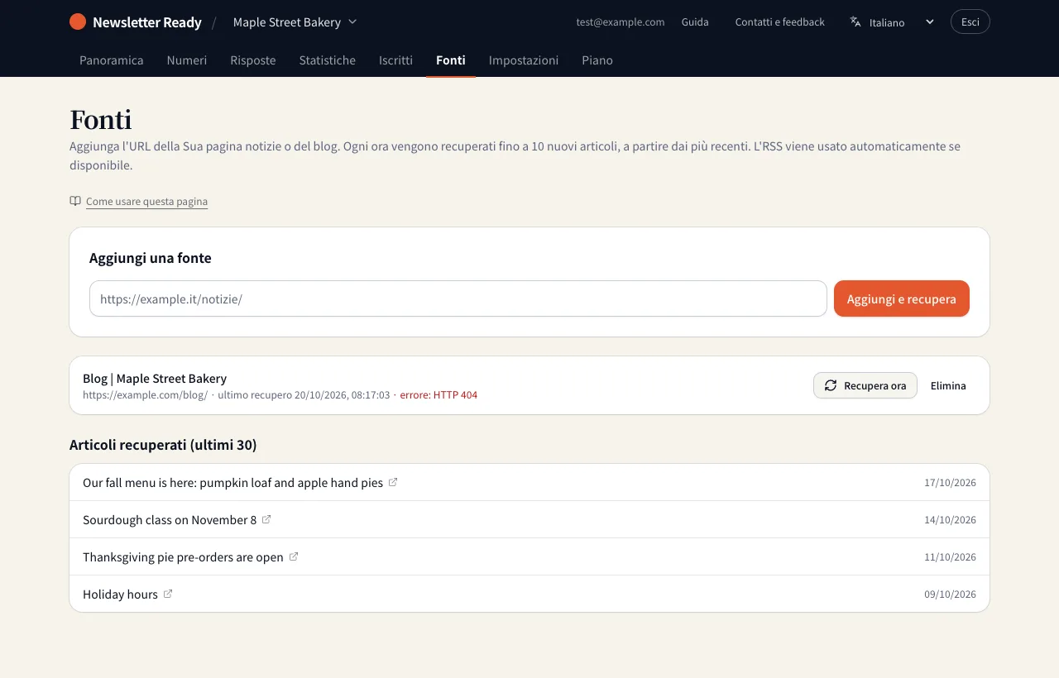Open Thanksgiving pie pre-orders are open article
This screenshot has height=678, width=1059.
point(183,556)
